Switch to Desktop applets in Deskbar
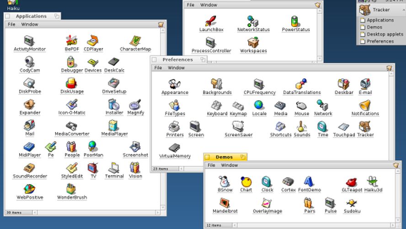 (385, 34)
